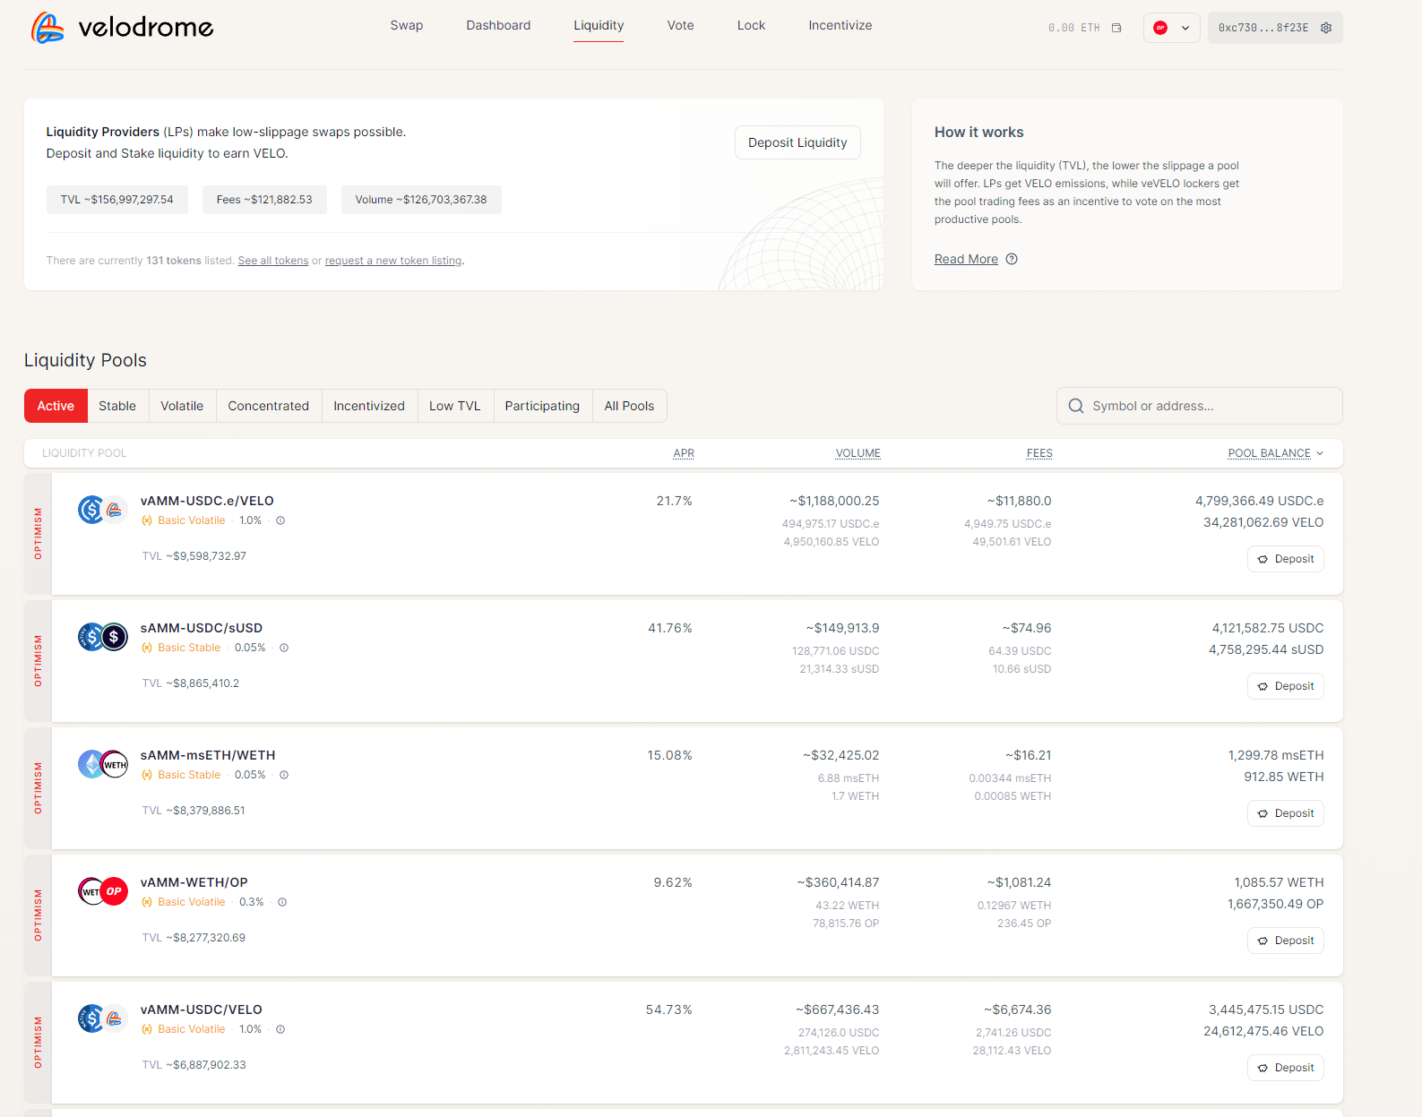Deposit into the sAMM-USDC/sUSD pool
This screenshot has width=1422, height=1117.
pos(1286,686)
